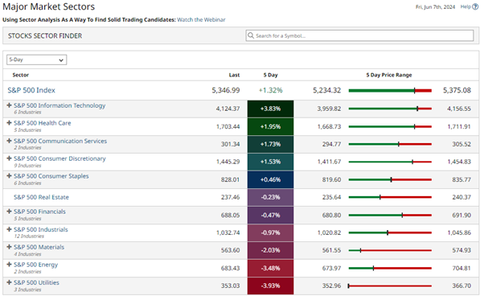Select the 4,124.37 last price

pyautogui.click(x=228, y=109)
